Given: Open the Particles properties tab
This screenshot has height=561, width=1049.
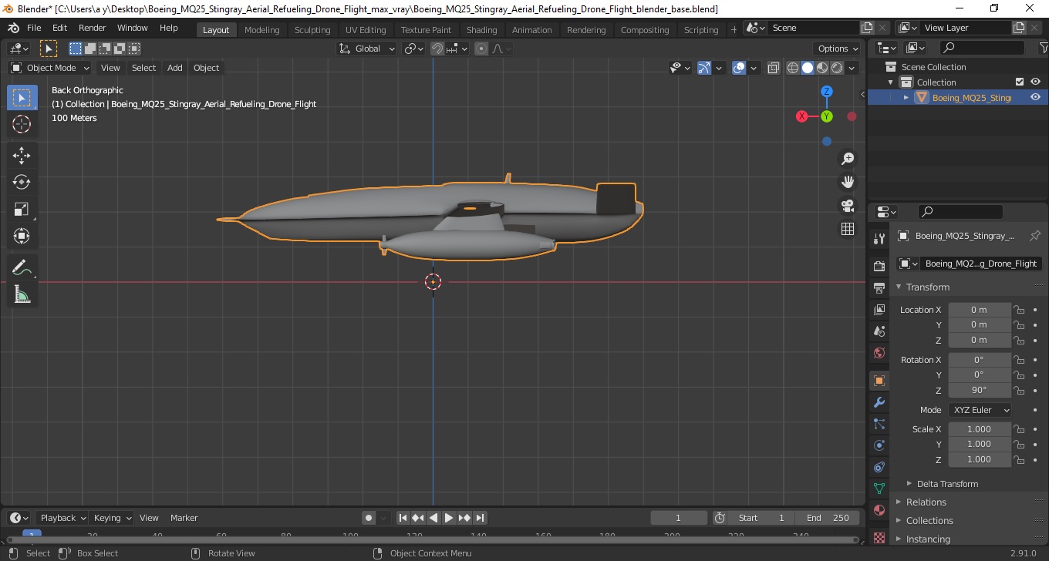Looking at the screenshot, I should [879, 424].
